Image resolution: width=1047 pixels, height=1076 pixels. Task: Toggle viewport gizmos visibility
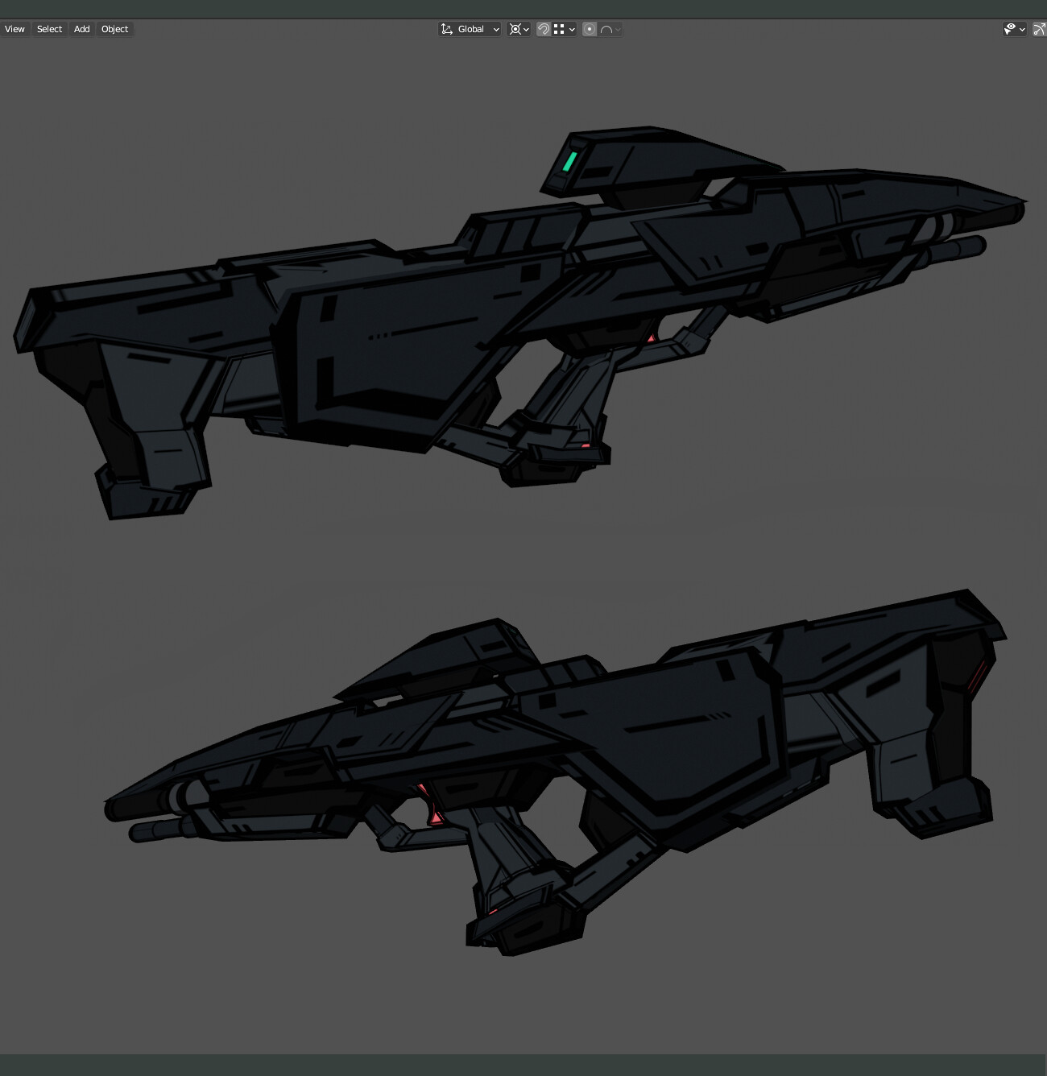pos(1041,29)
